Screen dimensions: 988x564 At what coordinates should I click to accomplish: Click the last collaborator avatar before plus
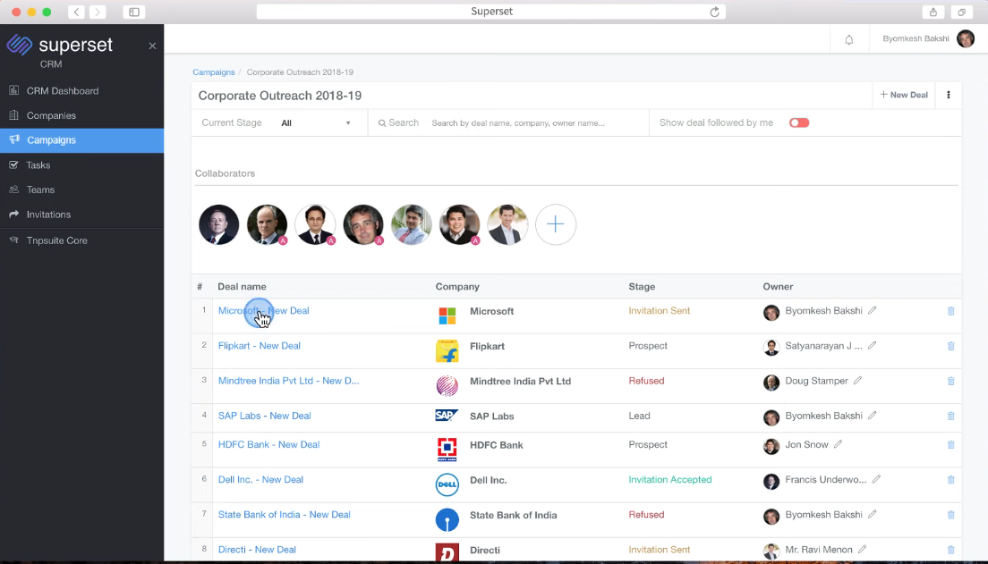[507, 224]
